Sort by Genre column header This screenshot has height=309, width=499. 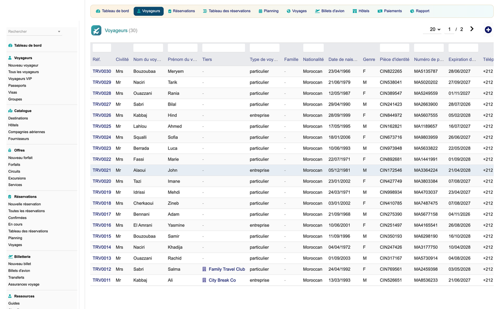point(369,59)
